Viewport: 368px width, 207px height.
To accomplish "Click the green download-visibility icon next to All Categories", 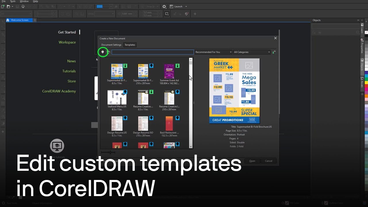I will [x=274, y=52].
